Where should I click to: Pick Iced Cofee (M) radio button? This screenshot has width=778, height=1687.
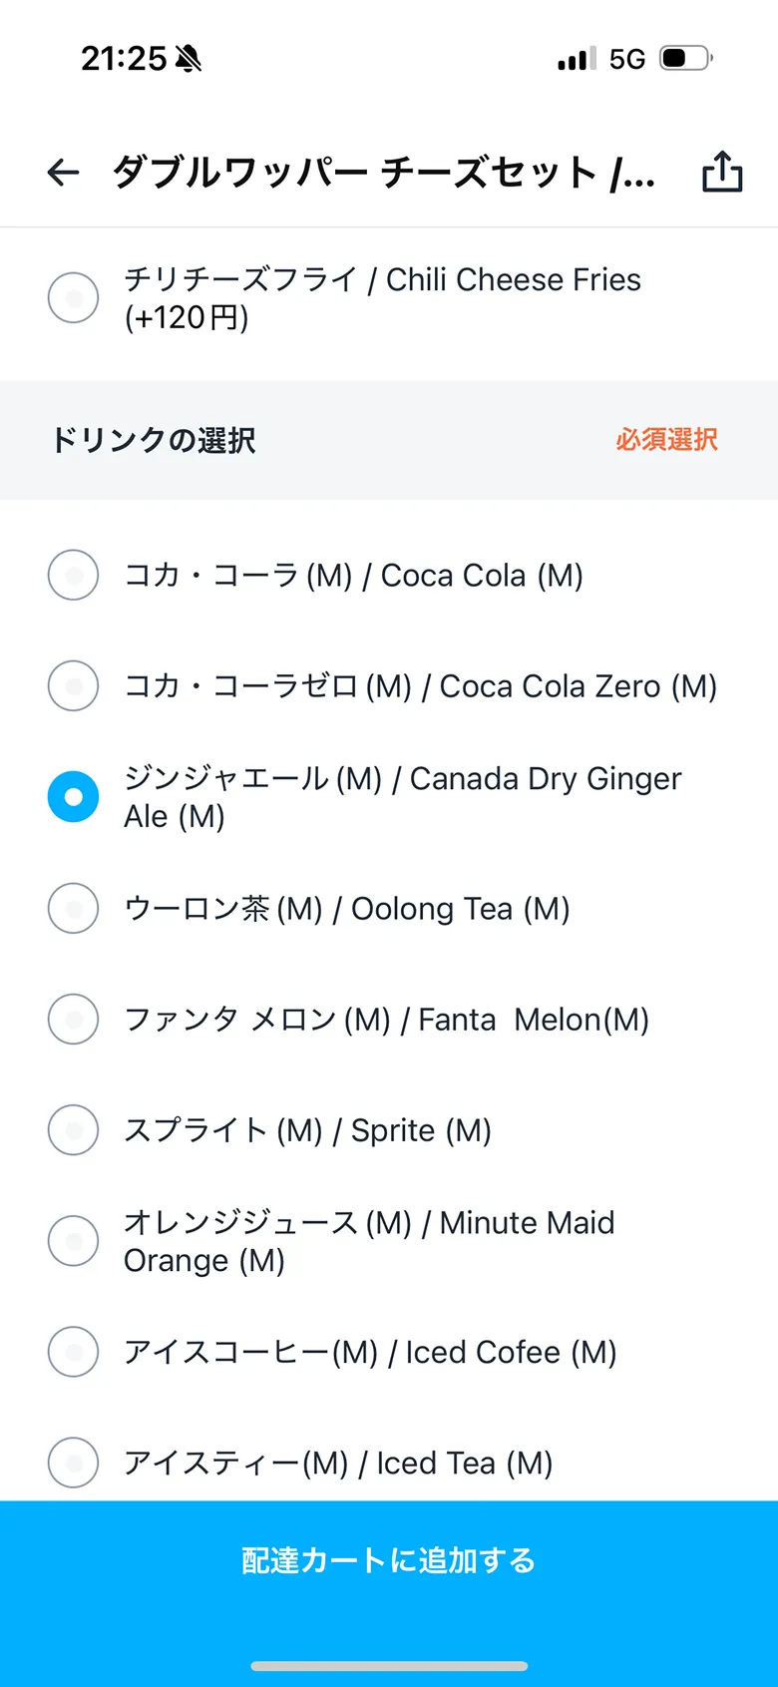click(x=74, y=1352)
